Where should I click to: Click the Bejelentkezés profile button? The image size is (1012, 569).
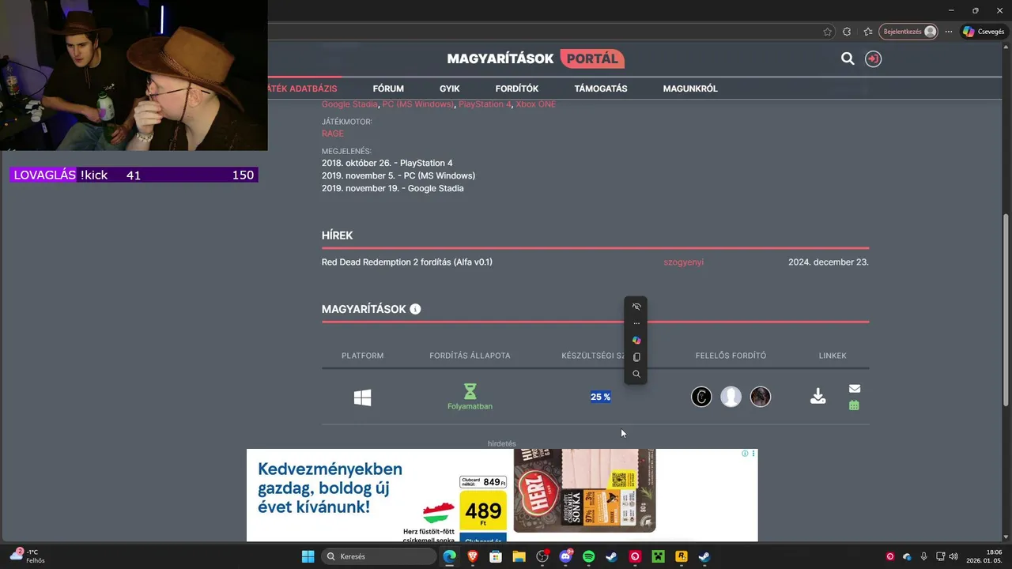pos(908,32)
